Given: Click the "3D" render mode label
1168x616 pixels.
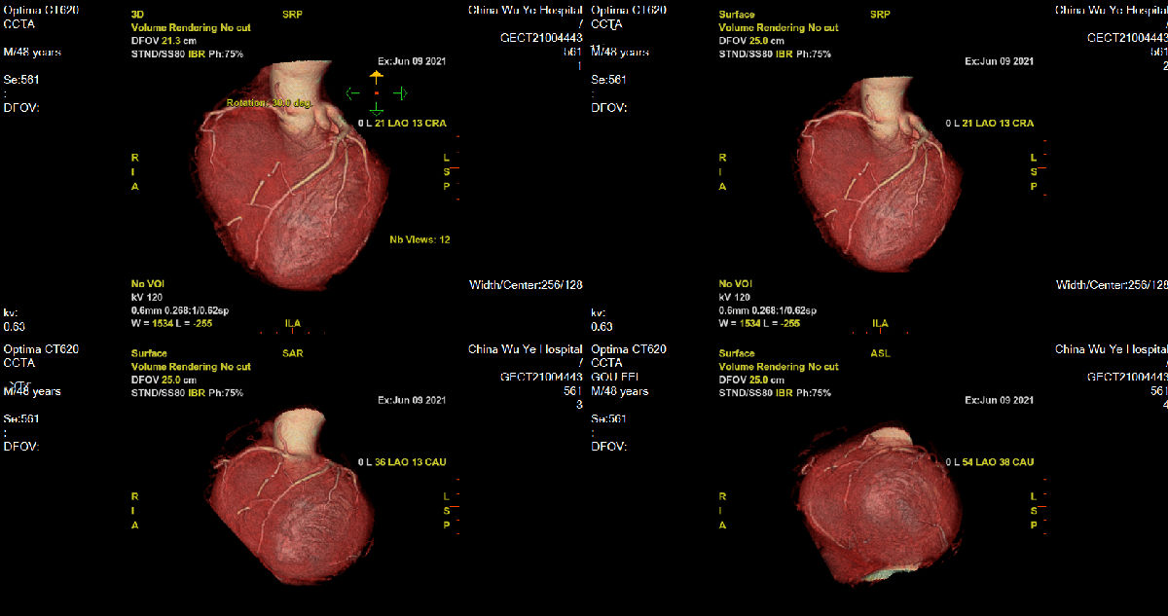Looking at the screenshot, I should [136, 16].
